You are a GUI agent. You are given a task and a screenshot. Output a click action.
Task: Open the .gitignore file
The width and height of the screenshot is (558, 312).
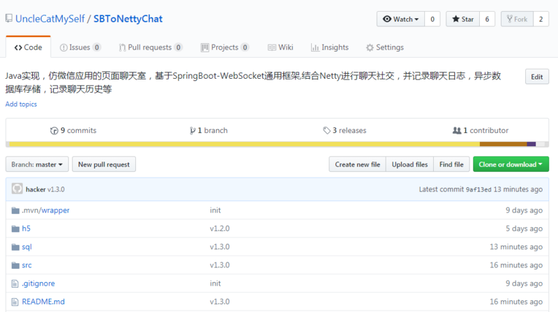tap(38, 283)
